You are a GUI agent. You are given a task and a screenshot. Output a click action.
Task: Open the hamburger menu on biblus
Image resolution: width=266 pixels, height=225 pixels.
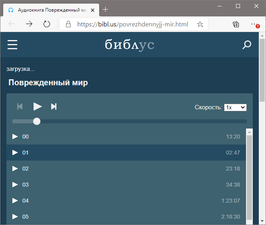12,45
